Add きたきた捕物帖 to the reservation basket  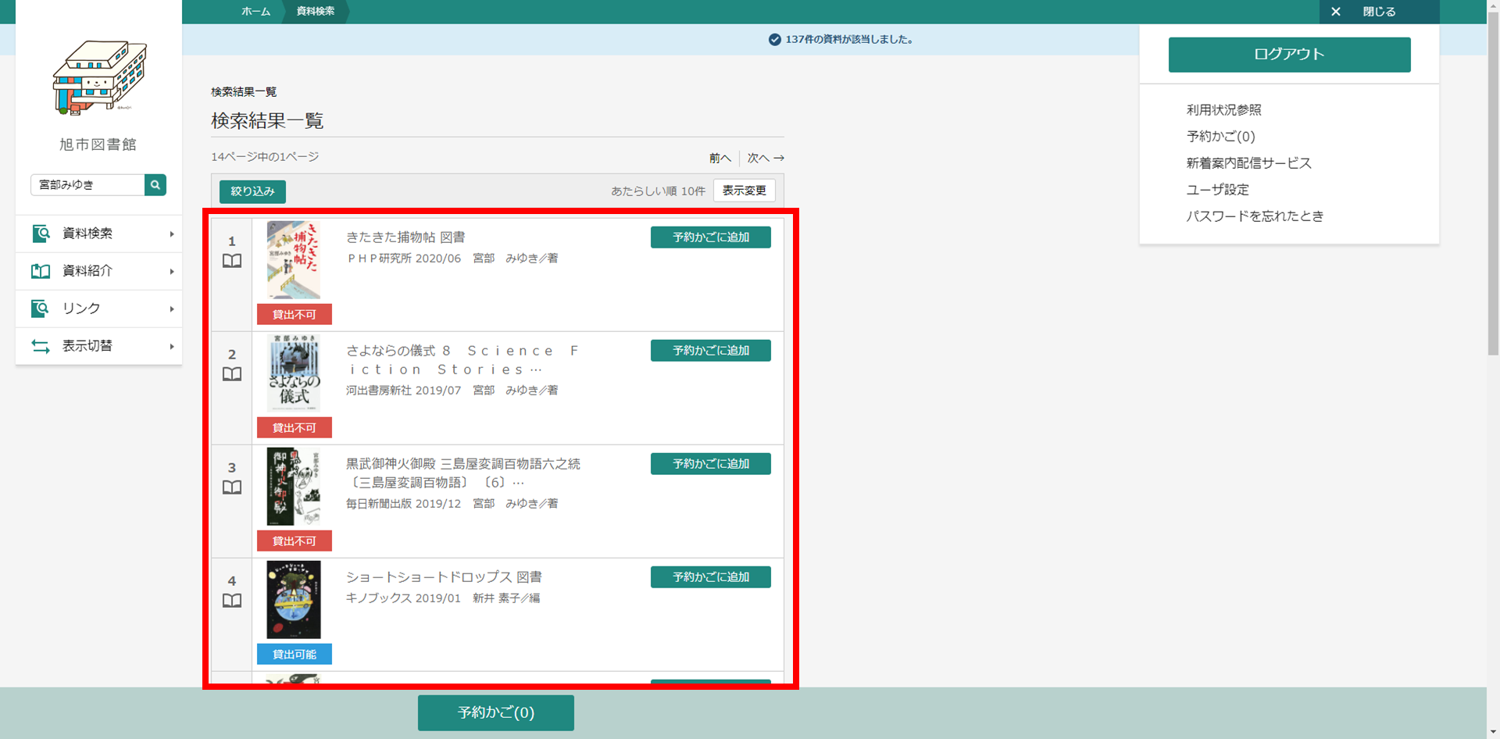(710, 237)
